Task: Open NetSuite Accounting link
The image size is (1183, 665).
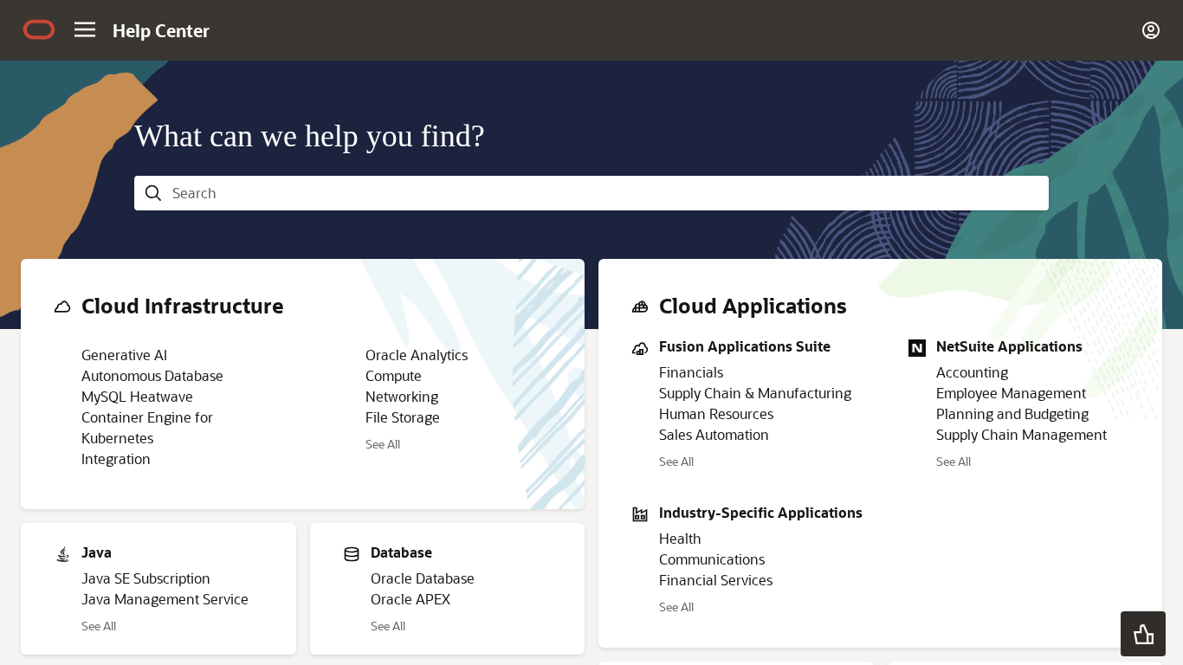Action: coord(972,372)
